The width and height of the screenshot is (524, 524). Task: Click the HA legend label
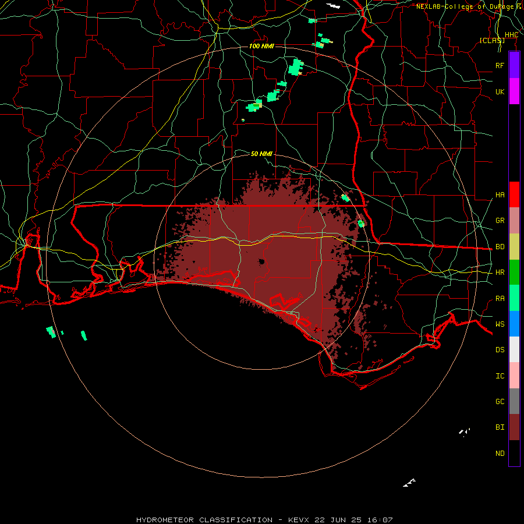(500, 194)
